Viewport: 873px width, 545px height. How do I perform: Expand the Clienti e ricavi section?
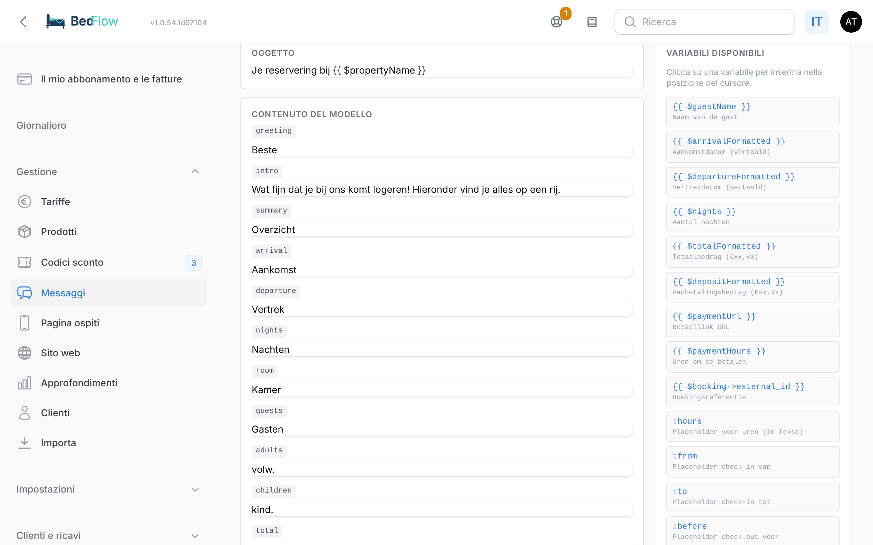[195, 536]
